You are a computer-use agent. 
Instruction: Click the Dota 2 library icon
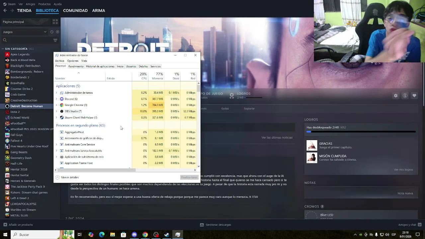coord(7,112)
